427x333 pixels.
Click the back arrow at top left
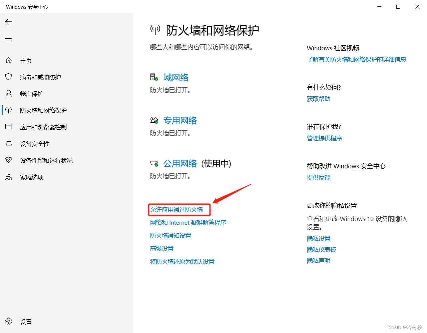(x=8, y=21)
